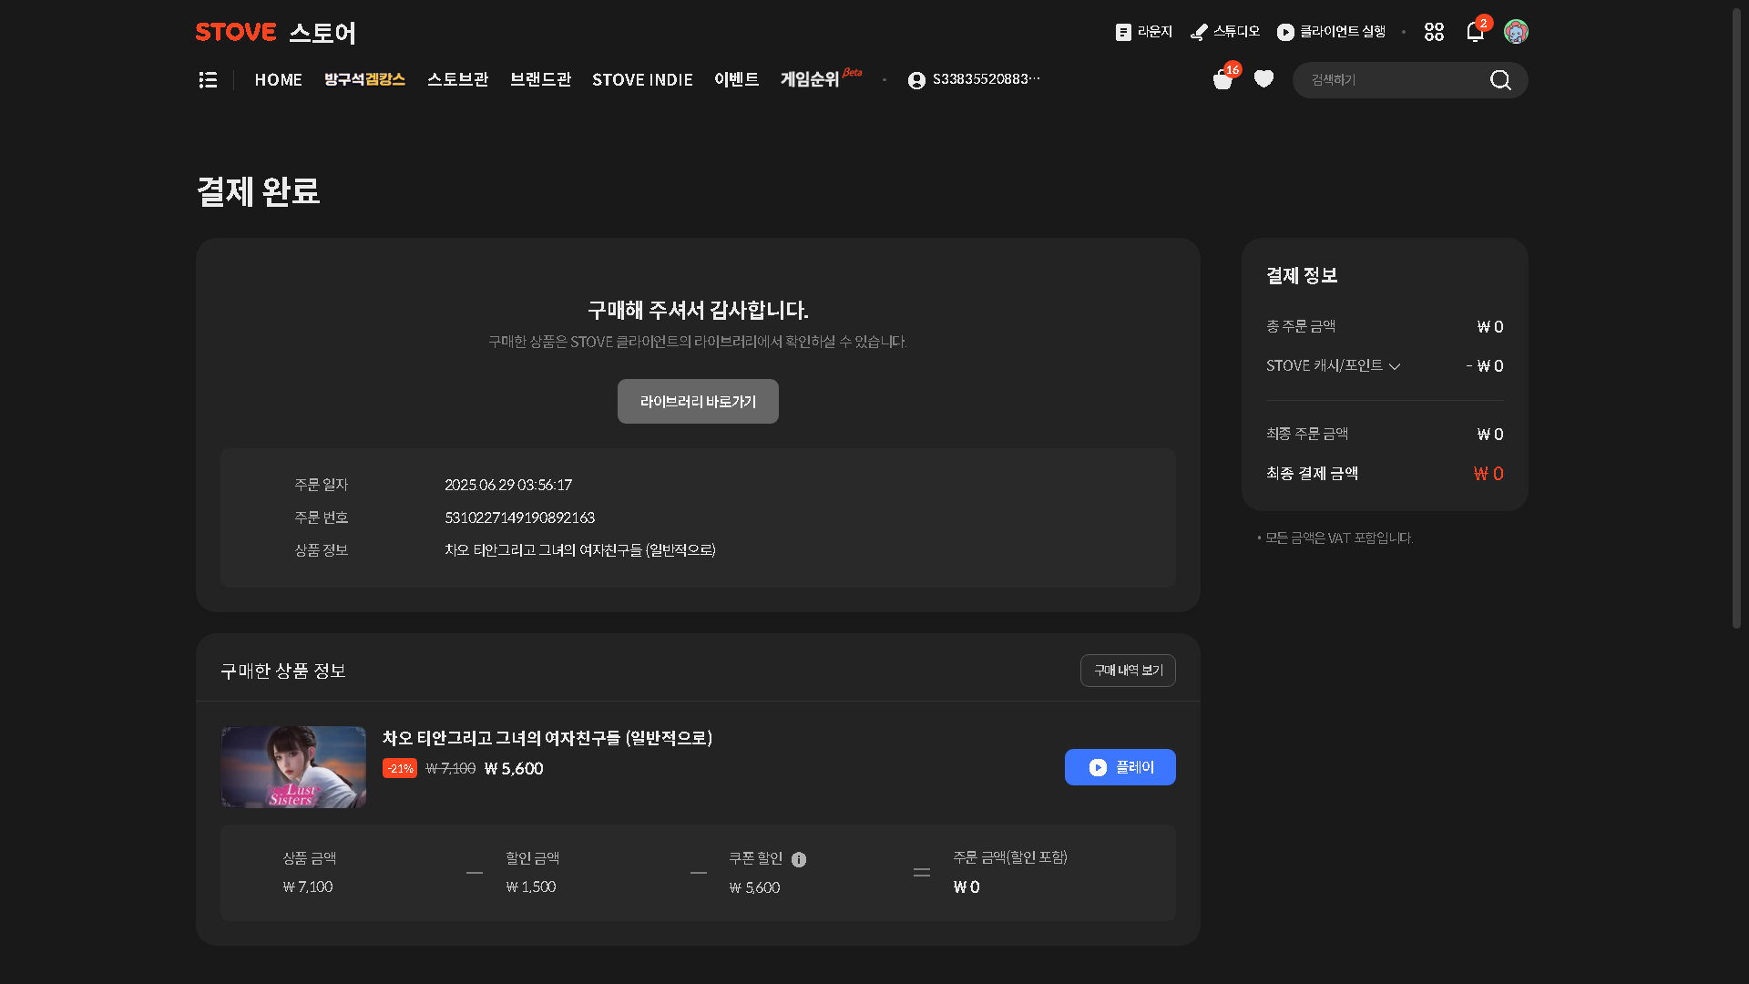Open purchased game title link
Screen dimensions: 1749x984
click(547, 738)
